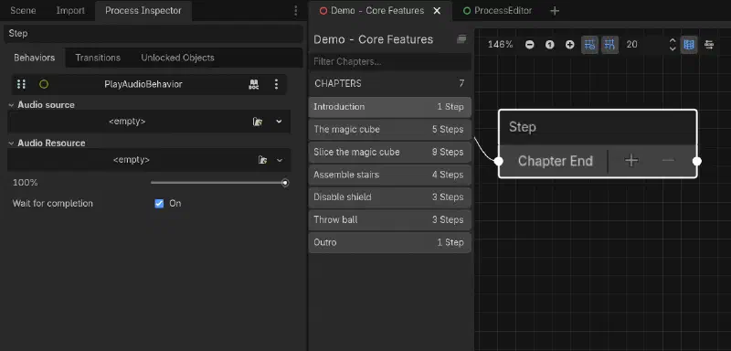Select the Step node title
This screenshot has width=731, height=351.
click(x=522, y=127)
